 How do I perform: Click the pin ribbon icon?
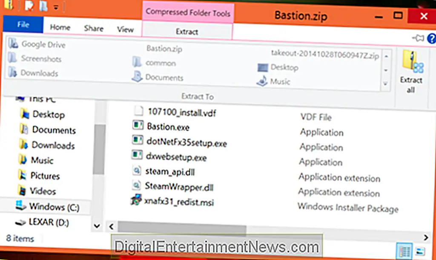point(418,38)
